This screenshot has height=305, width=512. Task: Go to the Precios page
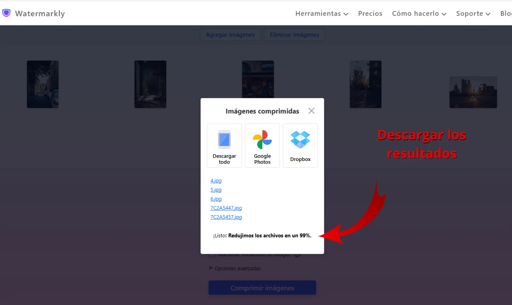click(x=370, y=14)
